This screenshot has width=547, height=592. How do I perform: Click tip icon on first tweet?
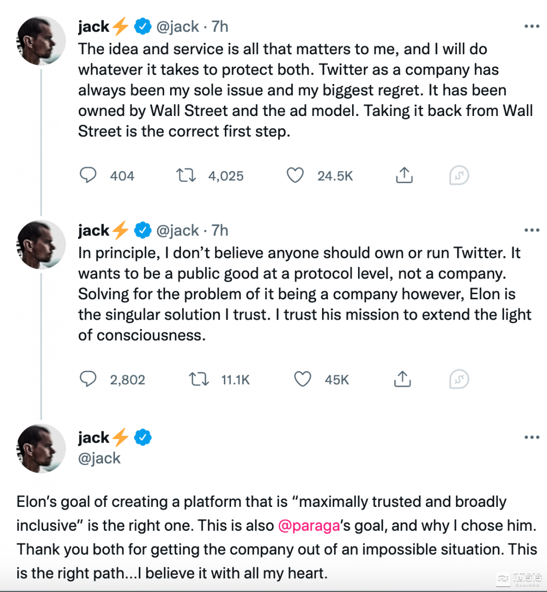pos(459,176)
